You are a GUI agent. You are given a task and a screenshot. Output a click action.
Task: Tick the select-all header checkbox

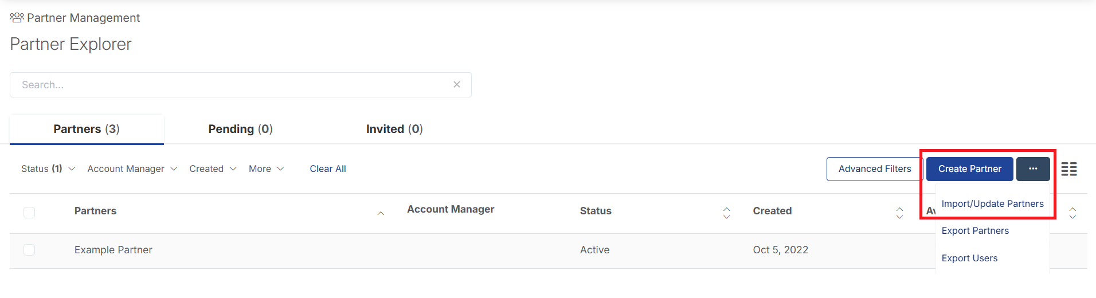coord(29,213)
